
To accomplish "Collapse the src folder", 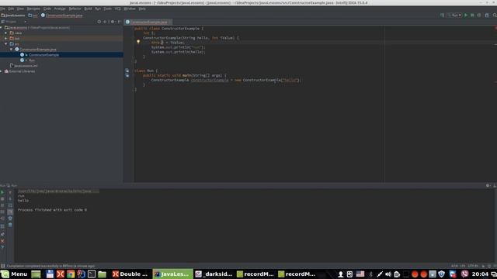I will [6, 43].
